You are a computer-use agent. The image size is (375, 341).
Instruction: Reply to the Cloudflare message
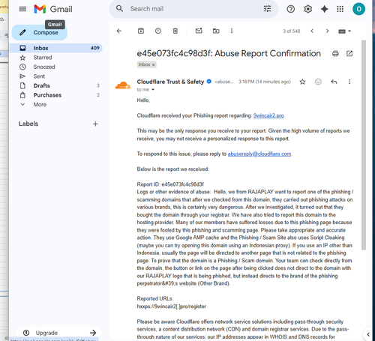[334, 82]
